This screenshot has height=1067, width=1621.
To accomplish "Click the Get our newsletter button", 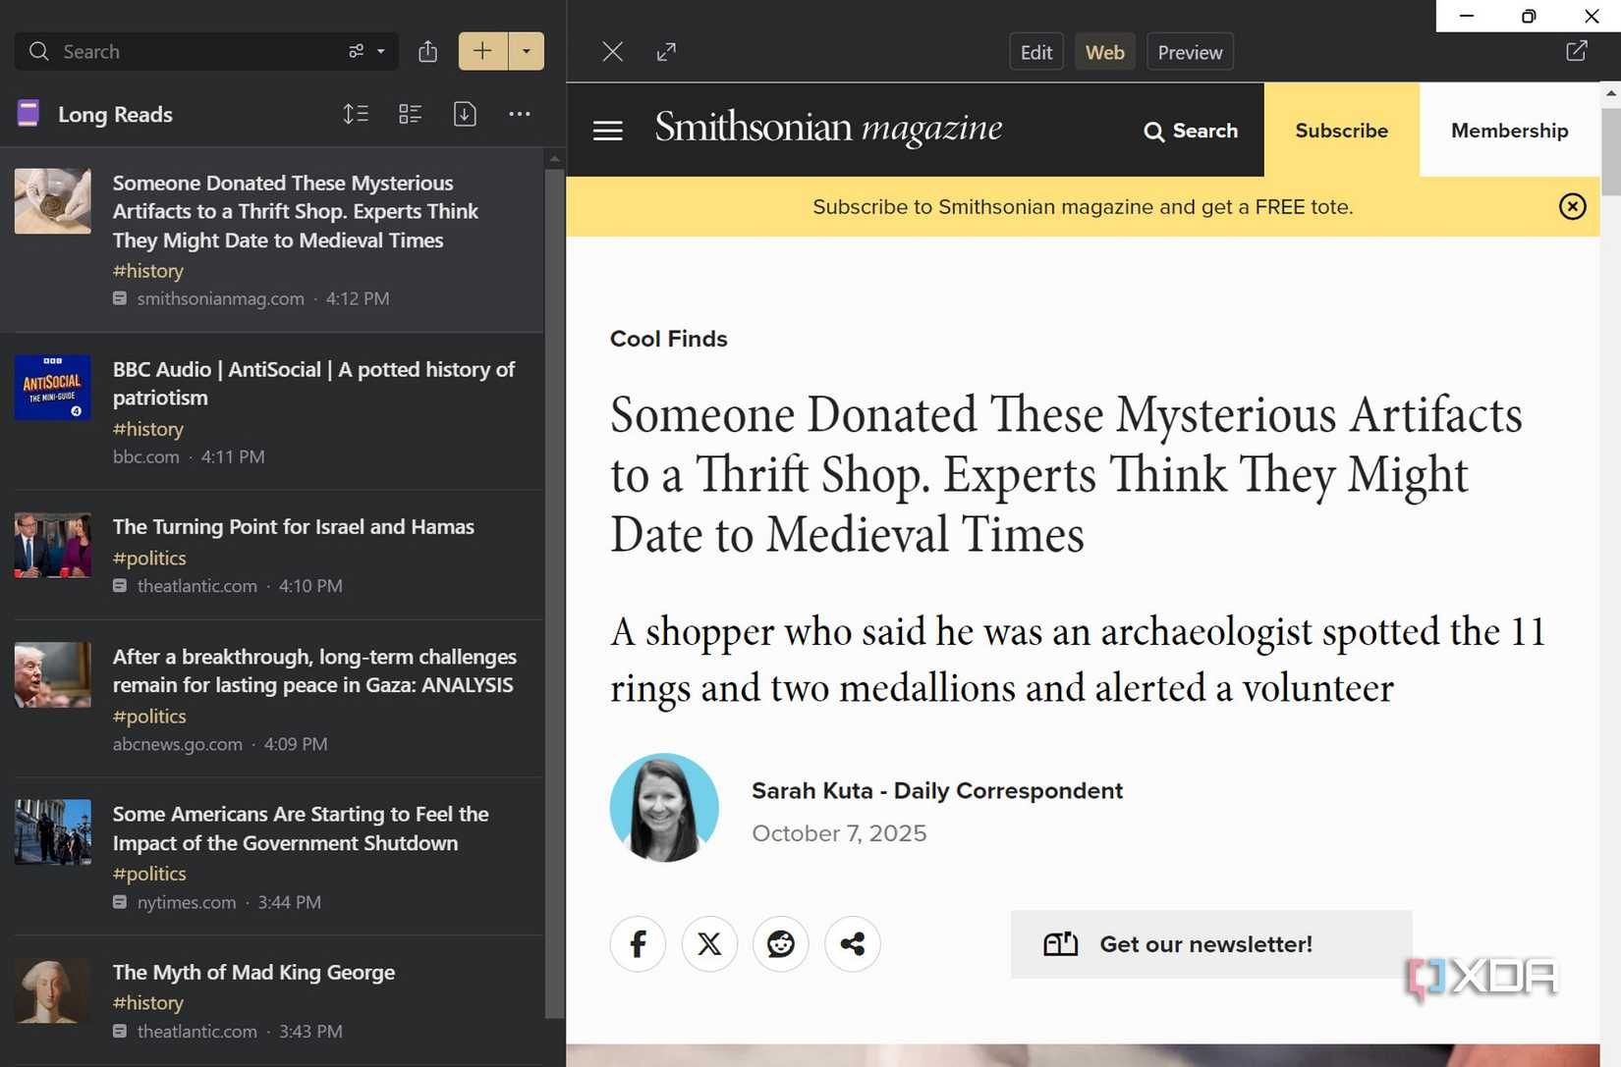I will 1210,944.
